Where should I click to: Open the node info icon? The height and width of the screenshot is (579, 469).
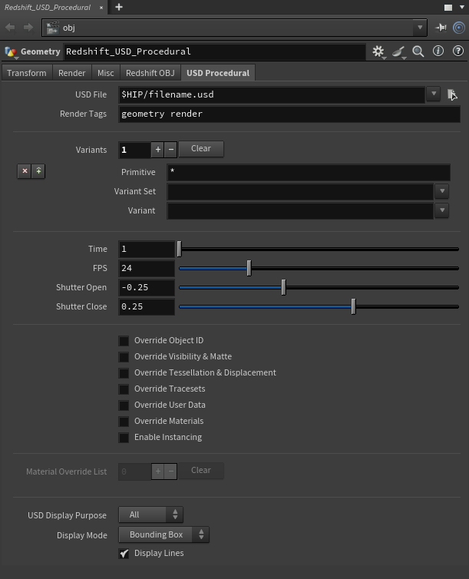438,51
